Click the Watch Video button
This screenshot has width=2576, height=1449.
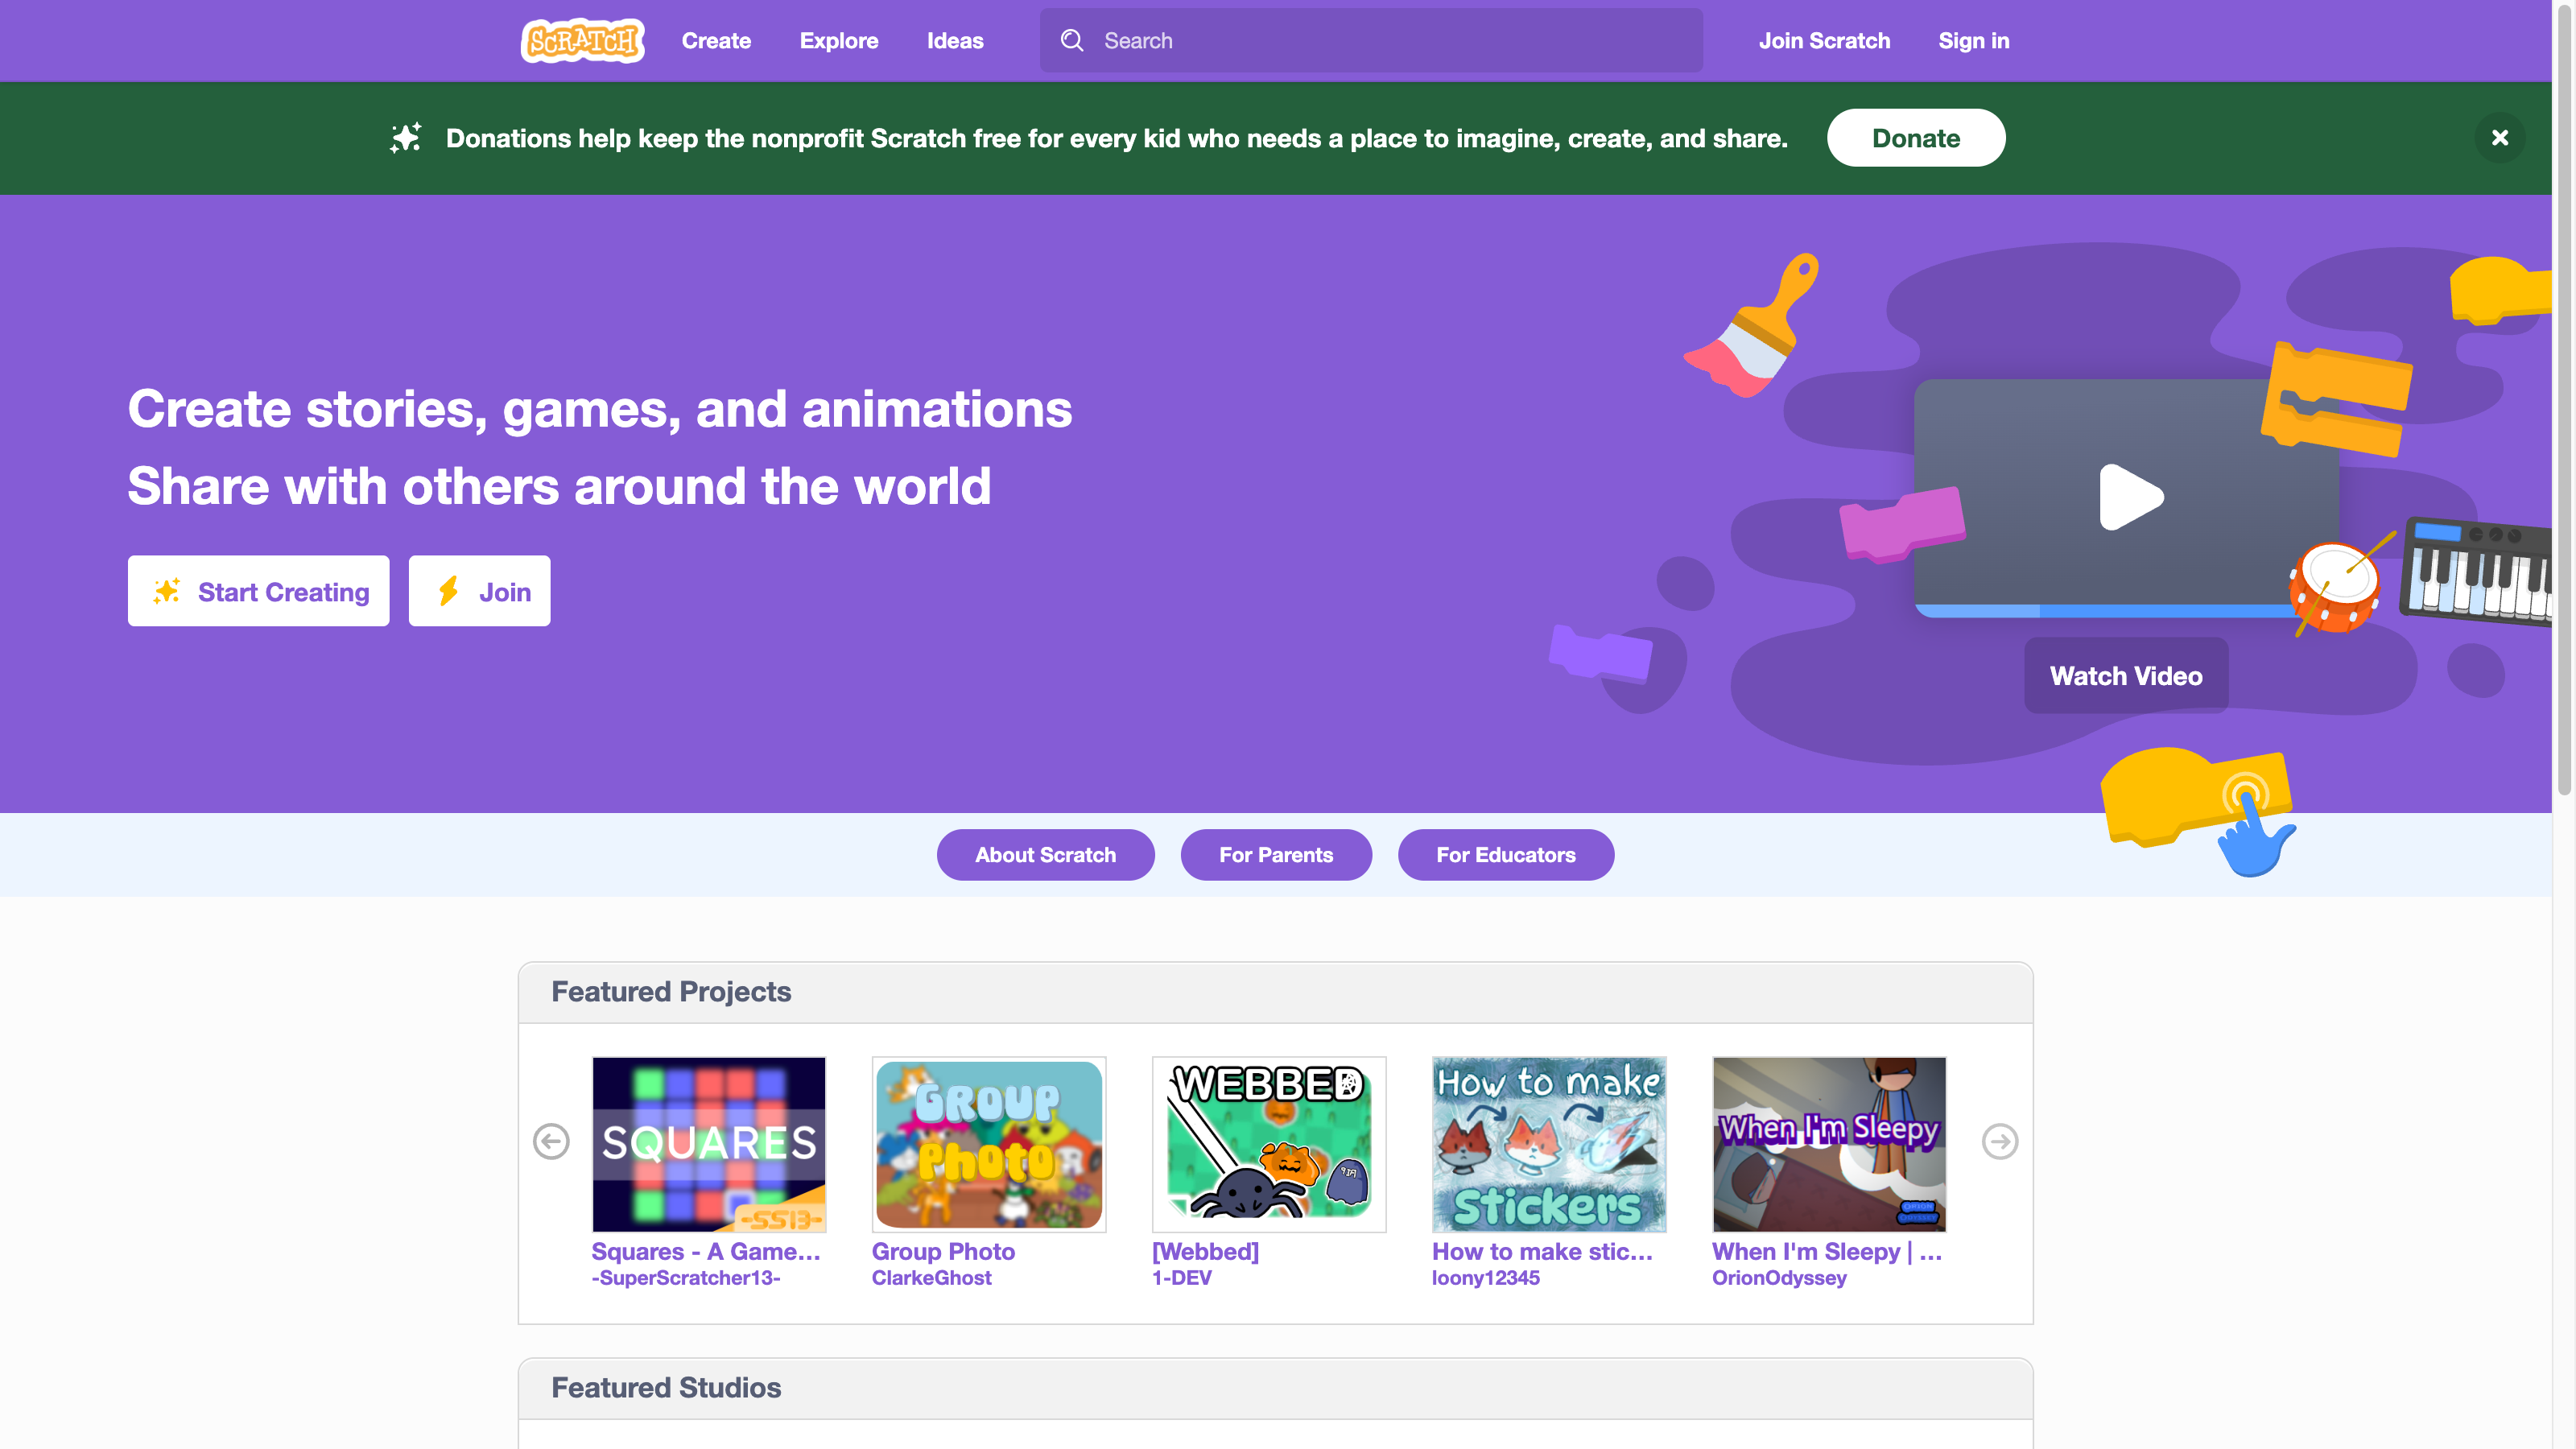2126,676
